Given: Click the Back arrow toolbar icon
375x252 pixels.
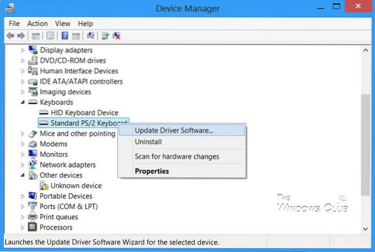Looking at the screenshot, I should click(x=10, y=36).
